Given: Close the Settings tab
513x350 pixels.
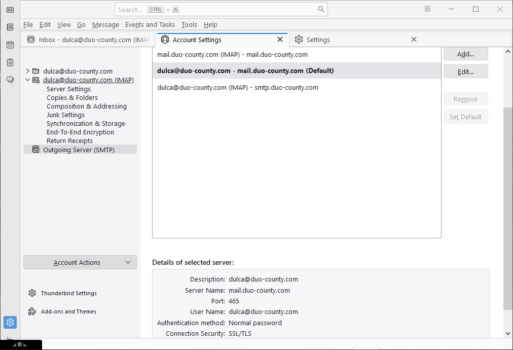Looking at the screenshot, I should tap(414, 40).
